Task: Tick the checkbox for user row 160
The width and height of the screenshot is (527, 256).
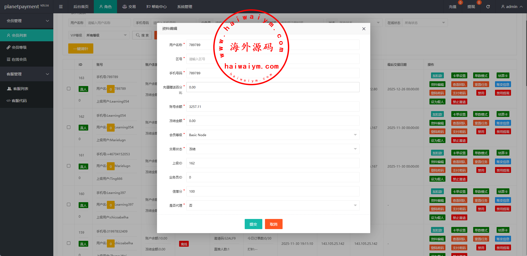Action: coord(69,205)
